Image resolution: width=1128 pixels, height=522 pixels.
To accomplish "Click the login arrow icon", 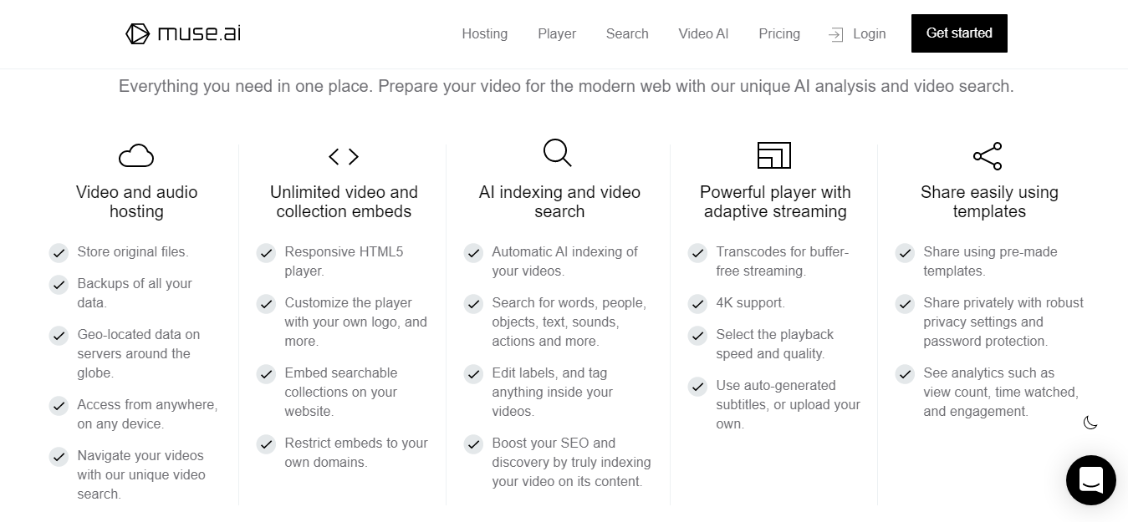I will pyautogui.click(x=835, y=34).
